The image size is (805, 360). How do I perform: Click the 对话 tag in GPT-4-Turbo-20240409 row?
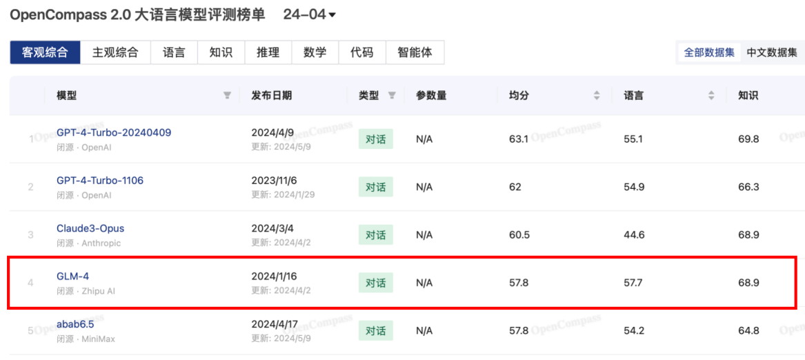tap(375, 139)
